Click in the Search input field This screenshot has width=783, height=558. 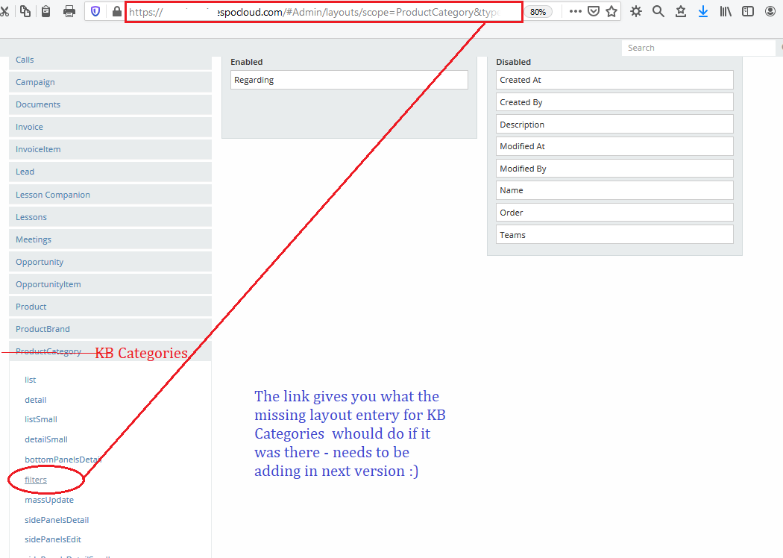click(x=697, y=48)
